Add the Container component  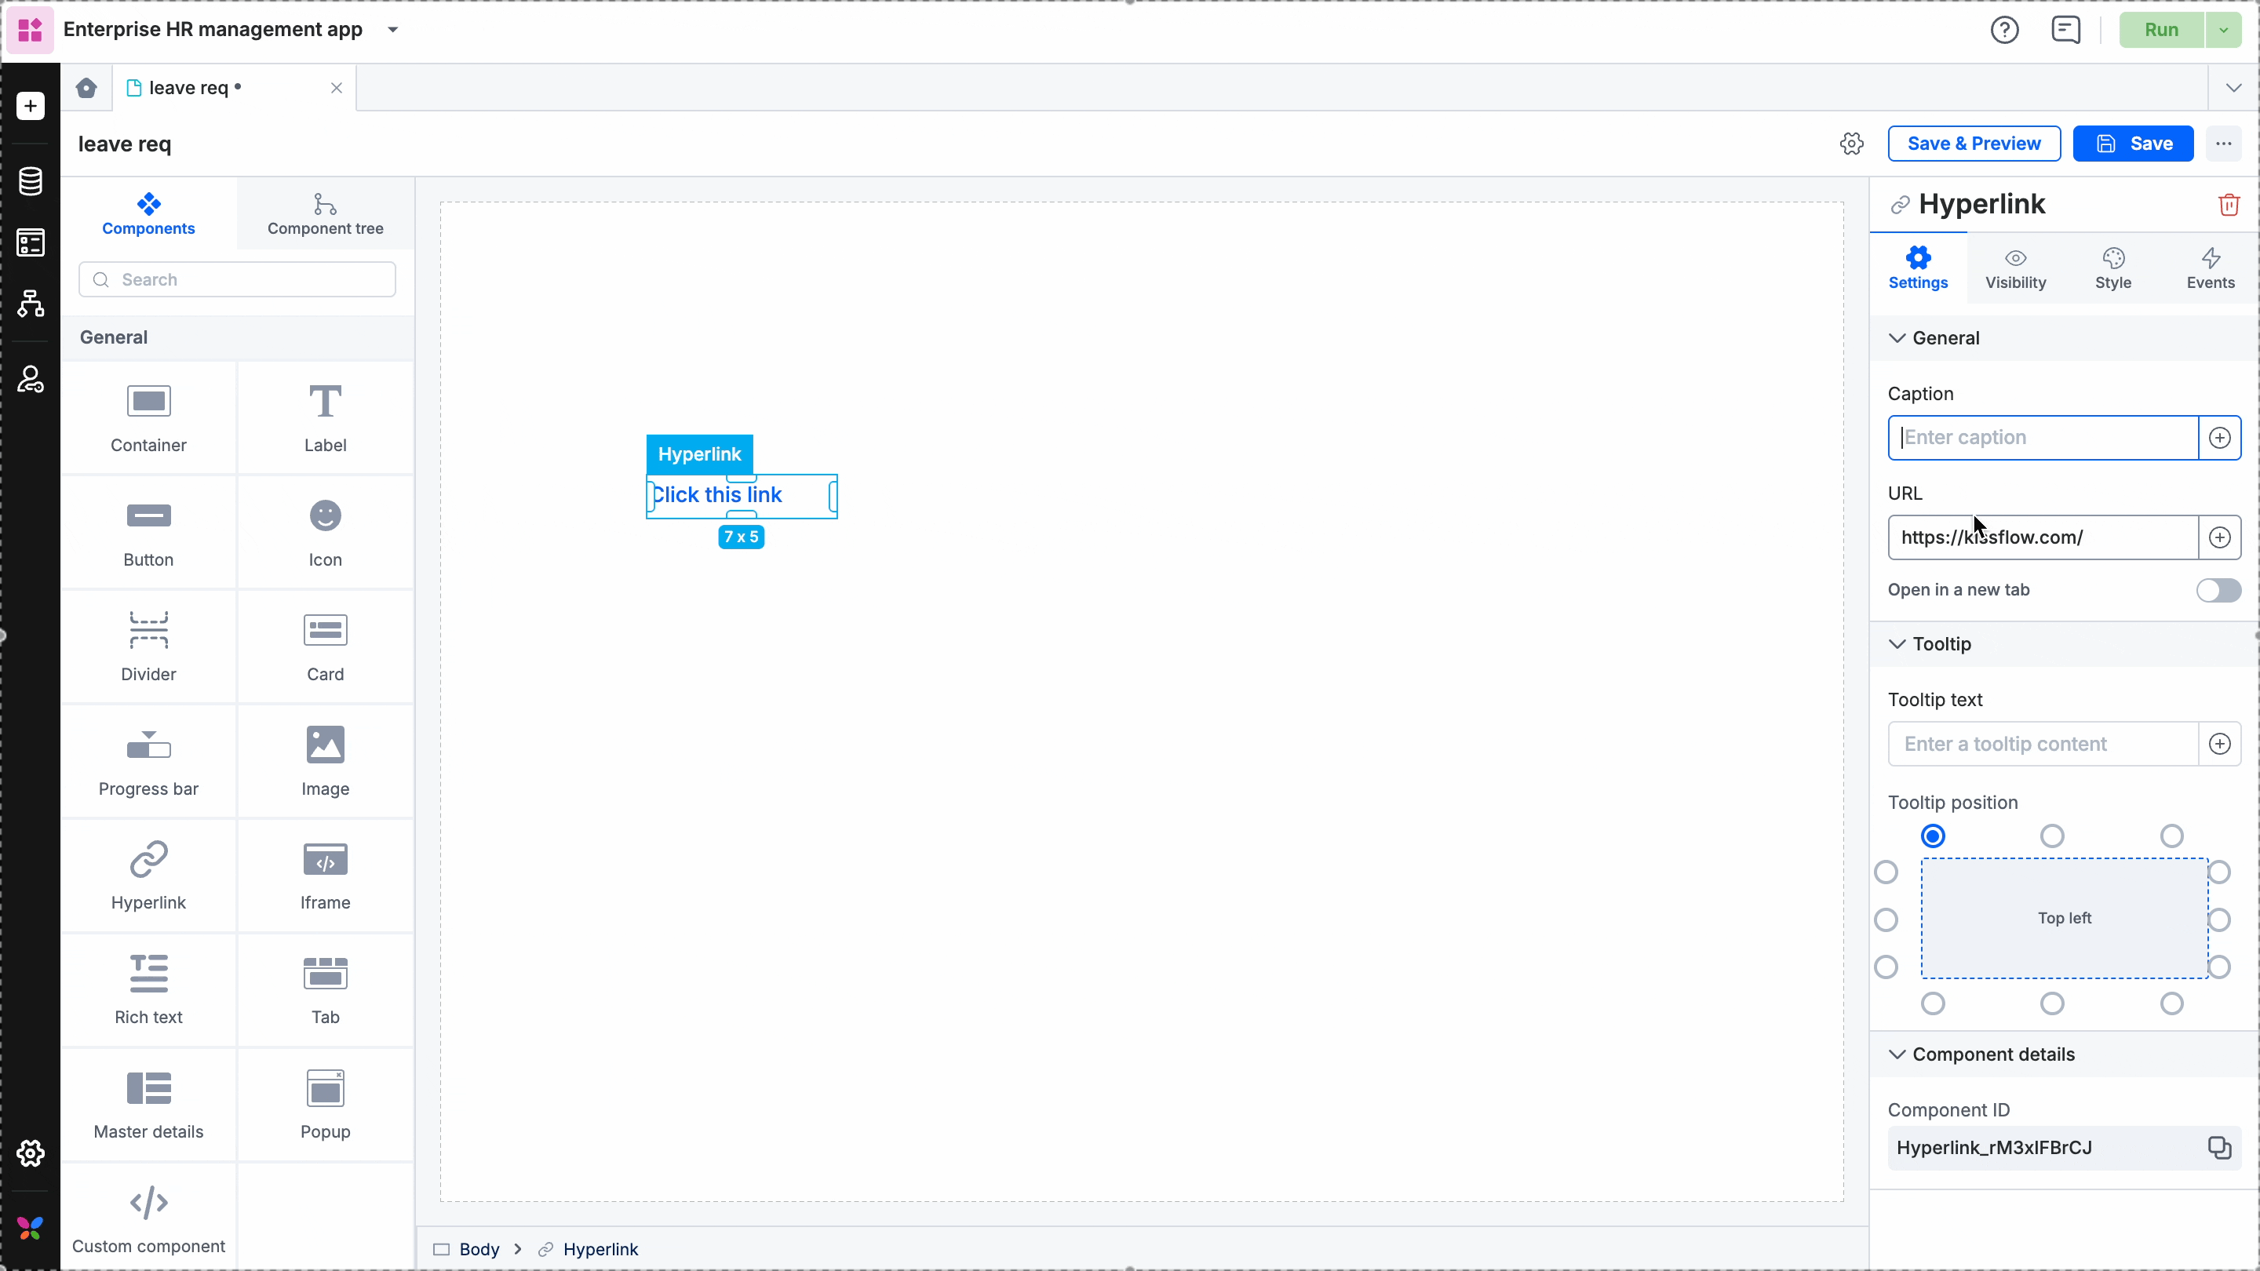tap(148, 418)
